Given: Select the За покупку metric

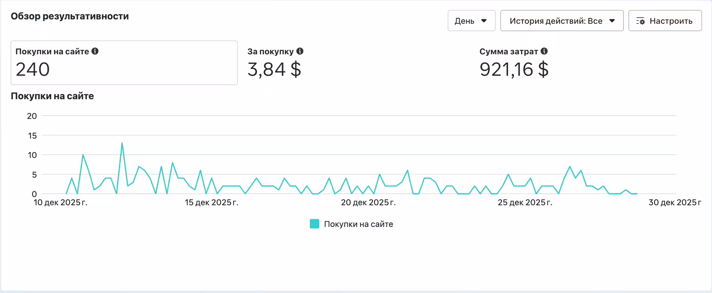Looking at the screenshot, I should coord(275,63).
